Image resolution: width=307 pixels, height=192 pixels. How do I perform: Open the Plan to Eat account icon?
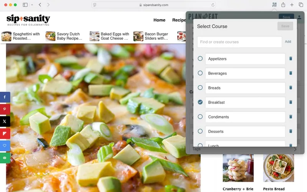tap(299, 17)
